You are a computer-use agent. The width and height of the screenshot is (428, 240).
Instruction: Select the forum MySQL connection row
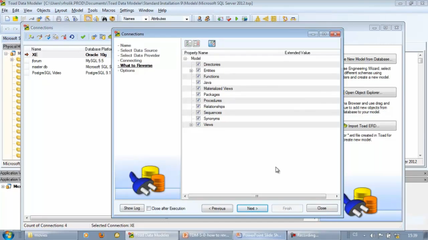click(x=68, y=61)
